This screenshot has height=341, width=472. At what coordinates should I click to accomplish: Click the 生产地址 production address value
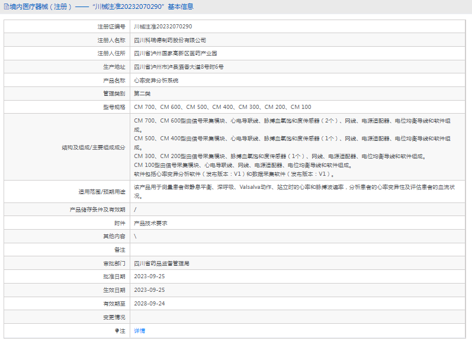[178, 67]
